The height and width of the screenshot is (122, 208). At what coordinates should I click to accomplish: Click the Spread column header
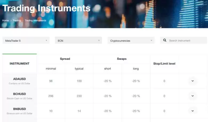pos(65,59)
